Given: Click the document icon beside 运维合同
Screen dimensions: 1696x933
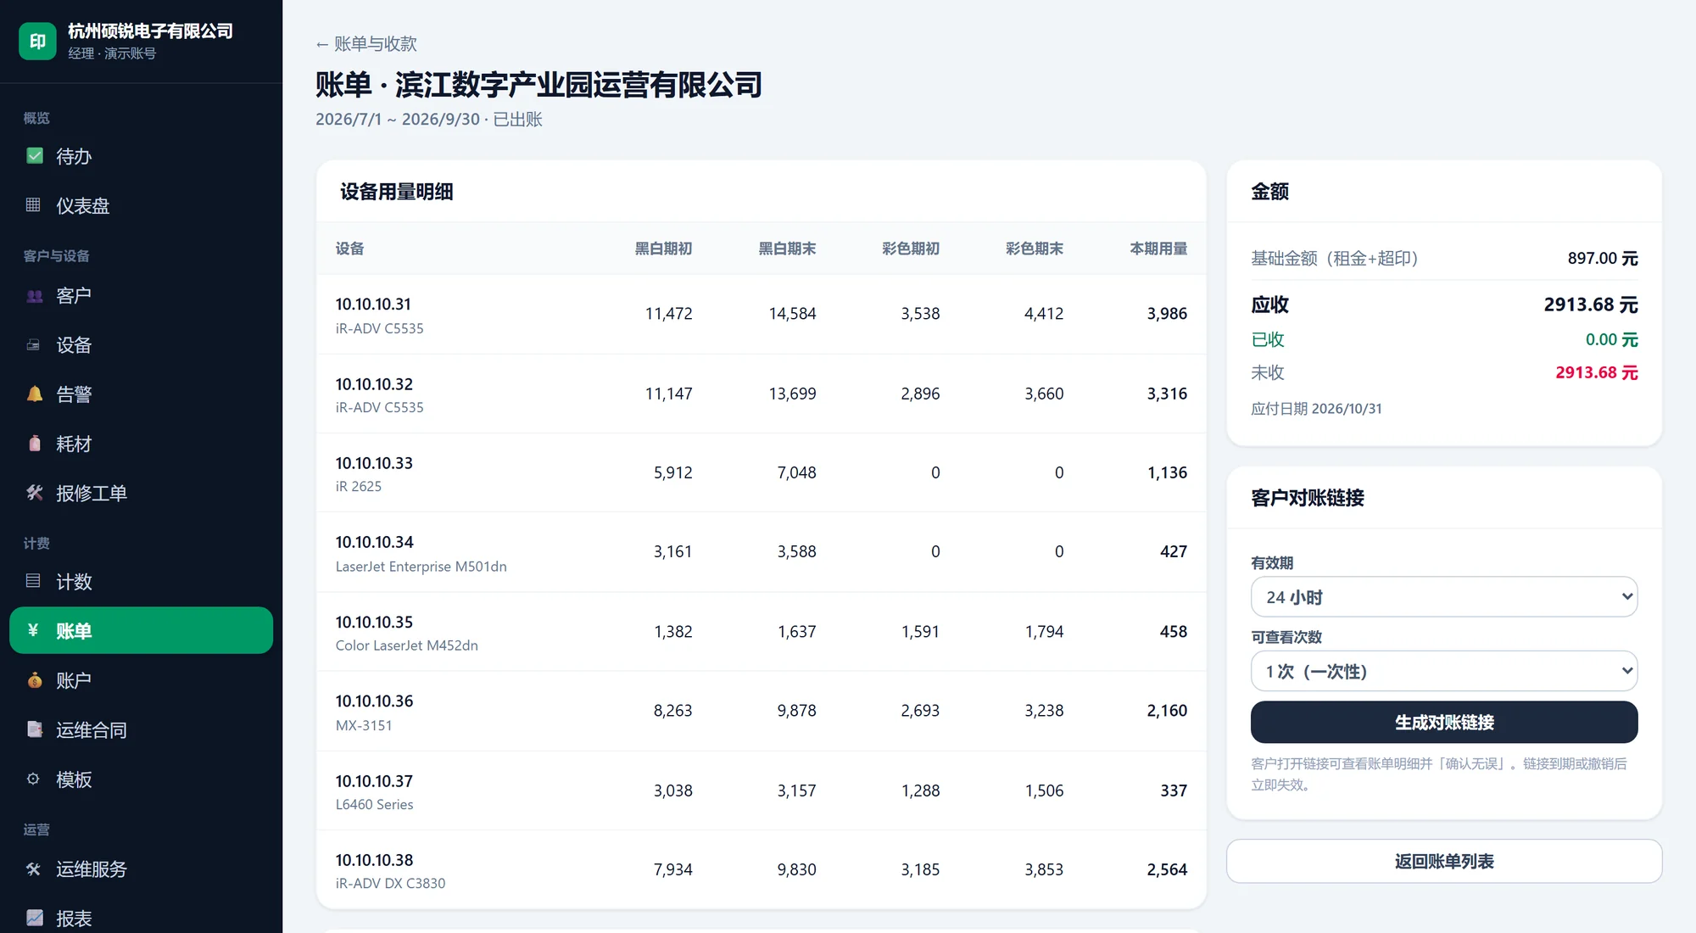Looking at the screenshot, I should (35, 729).
